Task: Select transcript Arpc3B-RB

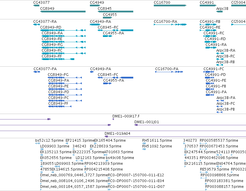Action: tap(225, 62)
